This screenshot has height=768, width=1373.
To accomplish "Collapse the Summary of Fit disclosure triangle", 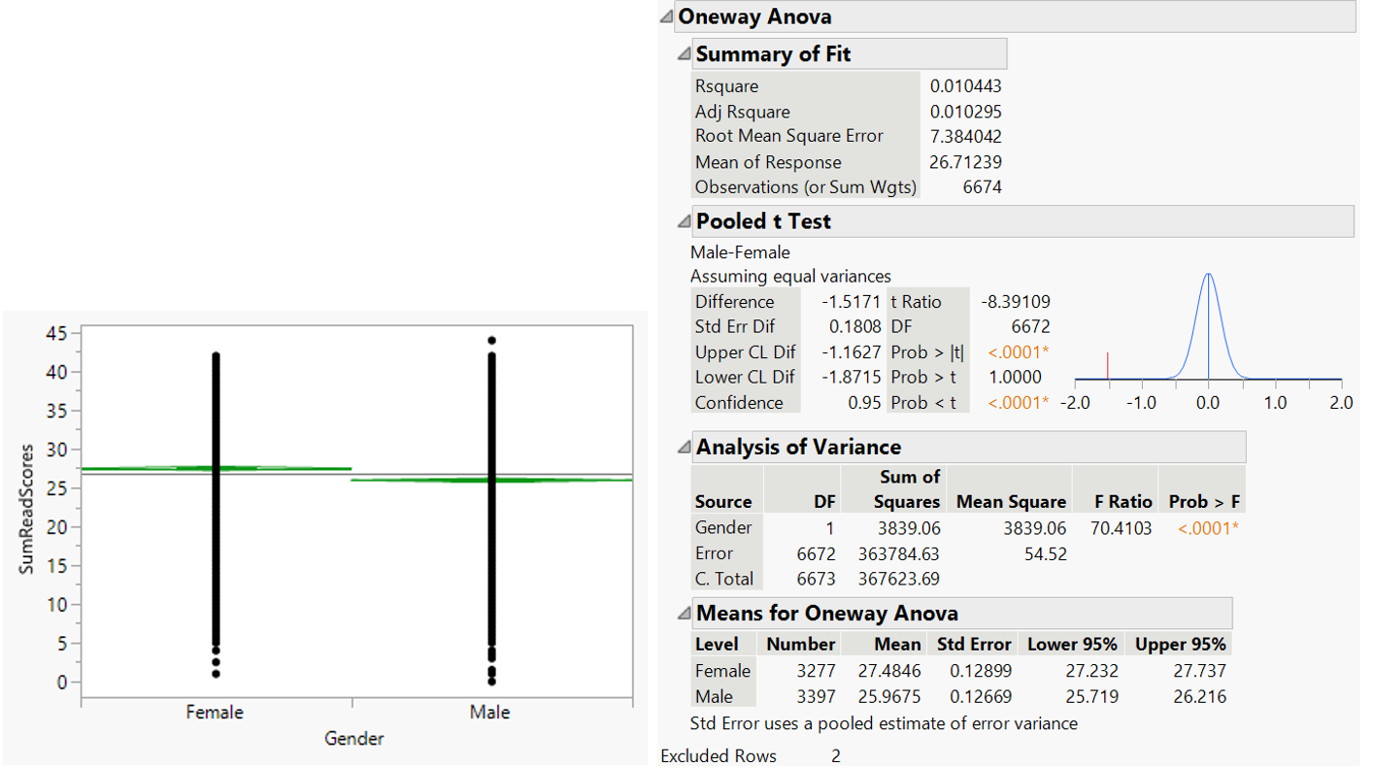I will click(685, 53).
